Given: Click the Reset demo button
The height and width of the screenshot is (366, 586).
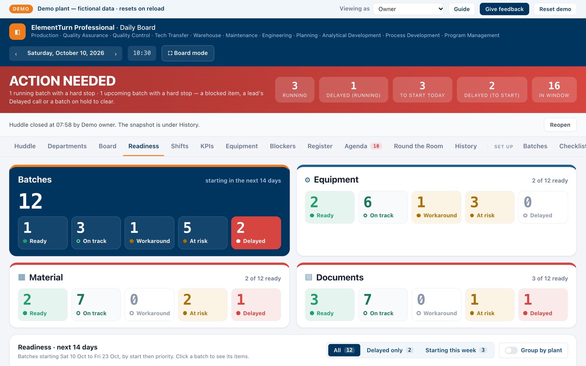Looking at the screenshot, I should 555,9.
